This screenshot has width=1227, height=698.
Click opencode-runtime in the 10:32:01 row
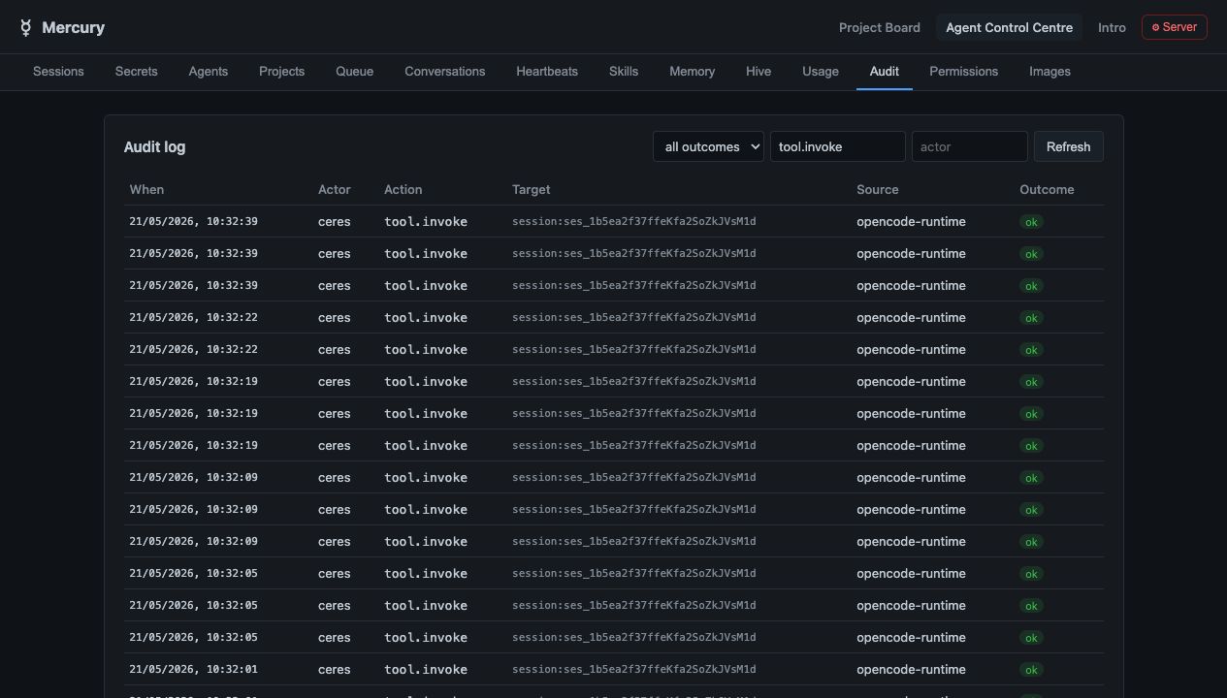coord(911,670)
